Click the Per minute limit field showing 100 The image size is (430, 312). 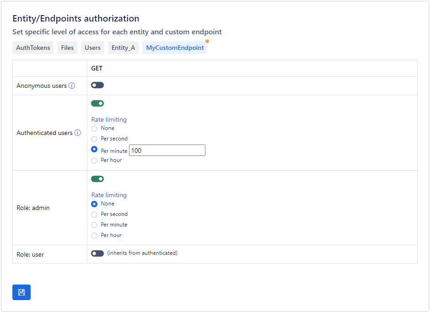point(167,151)
